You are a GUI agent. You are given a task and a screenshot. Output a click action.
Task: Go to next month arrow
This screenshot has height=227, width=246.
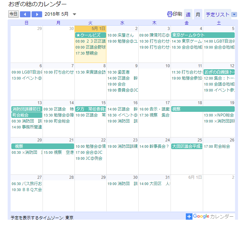(x=37, y=14)
